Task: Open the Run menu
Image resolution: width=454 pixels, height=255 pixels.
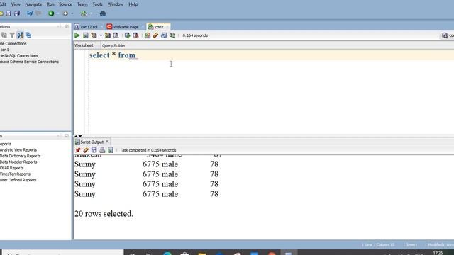Action: 50,4
